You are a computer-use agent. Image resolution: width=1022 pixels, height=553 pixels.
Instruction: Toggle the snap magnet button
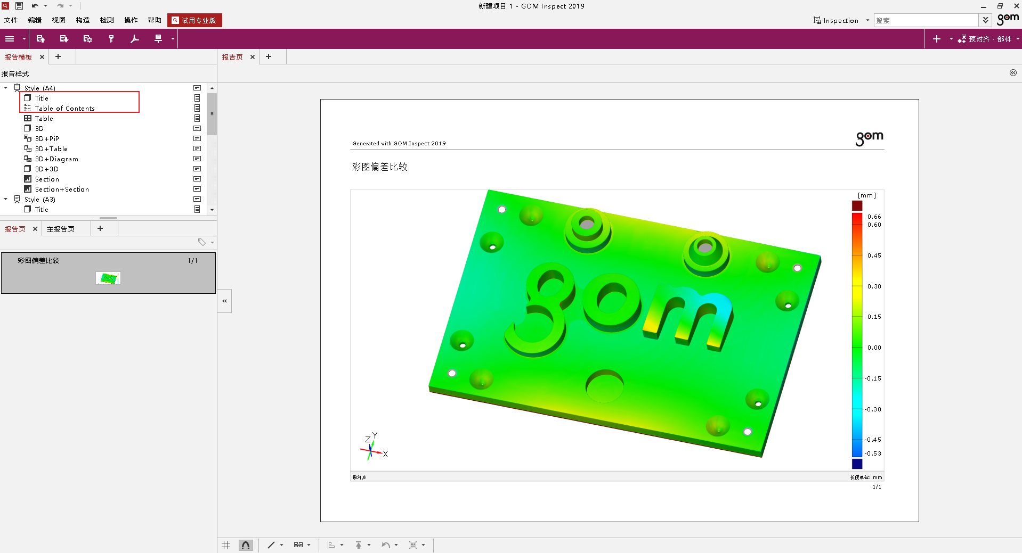[x=246, y=545]
